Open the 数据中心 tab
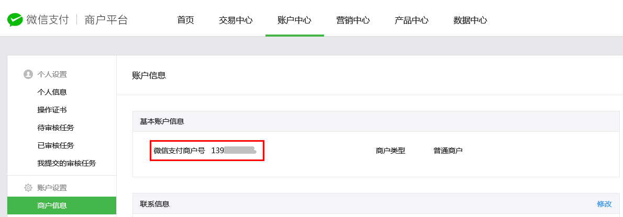Screen dimensions: 623x217 click(471, 20)
